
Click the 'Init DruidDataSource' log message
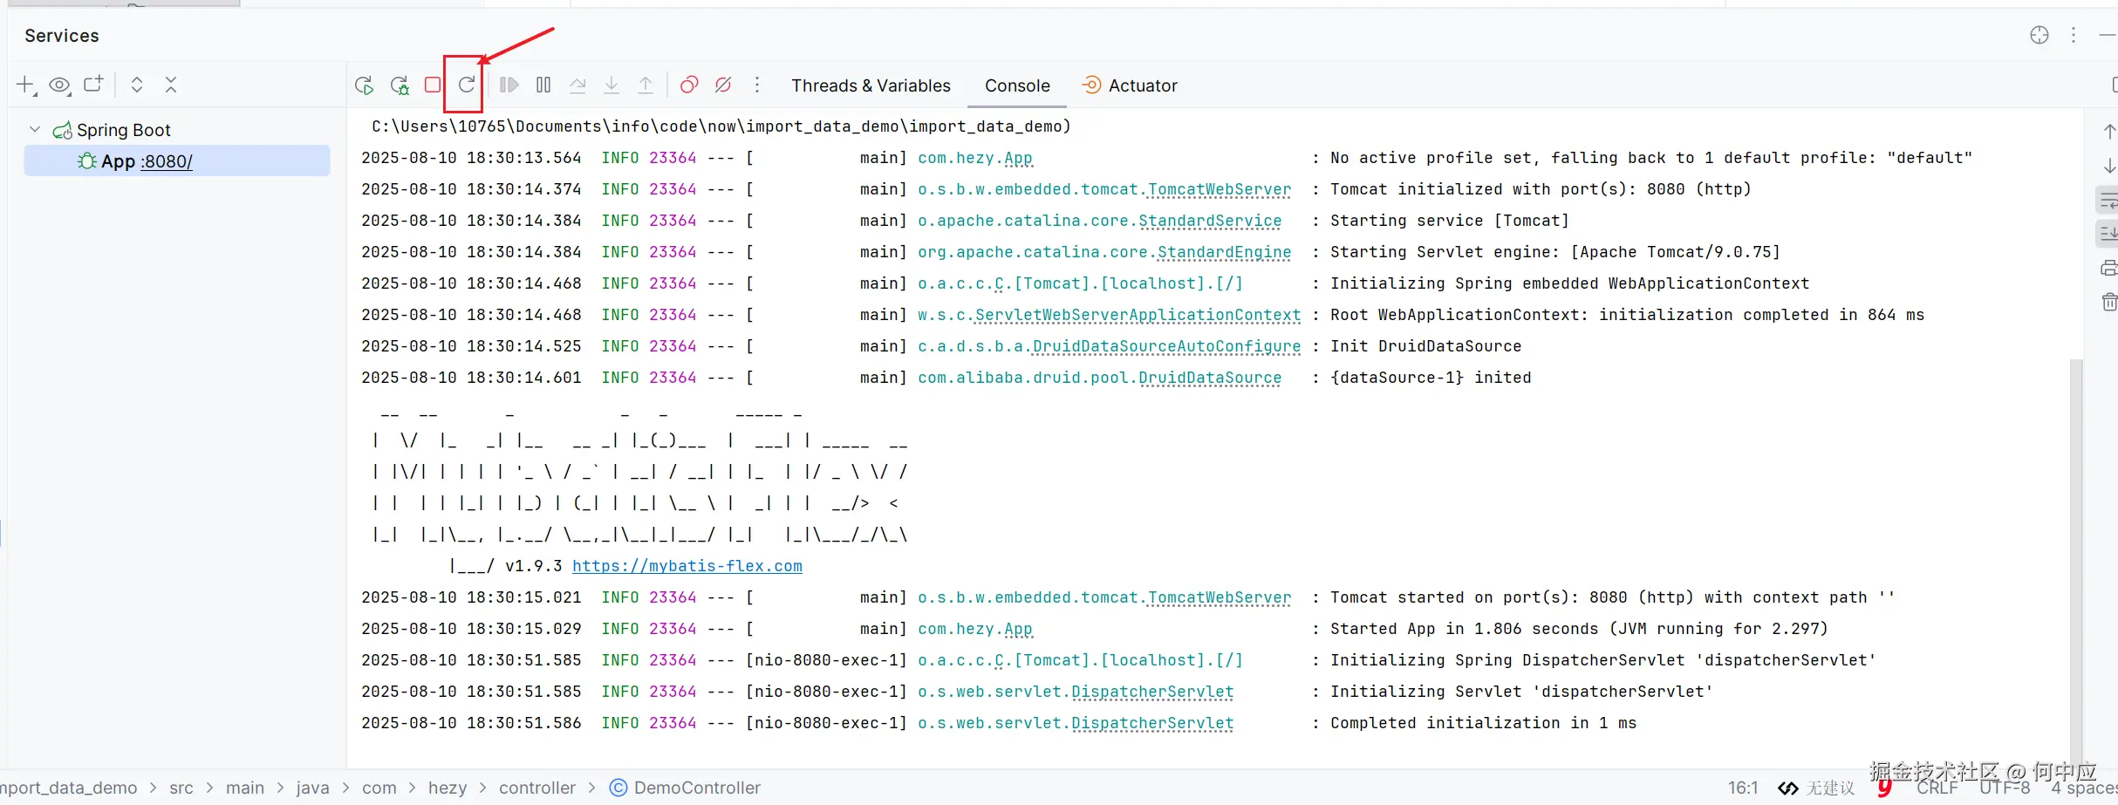tap(1425, 346)
